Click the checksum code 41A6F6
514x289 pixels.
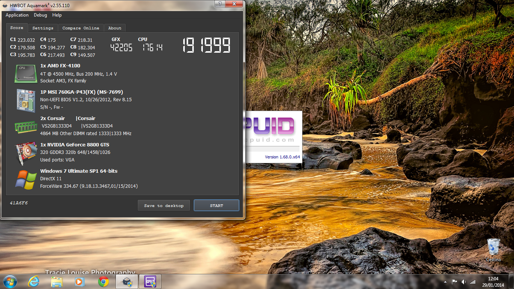pyautogui.click(x=19, y=203)
